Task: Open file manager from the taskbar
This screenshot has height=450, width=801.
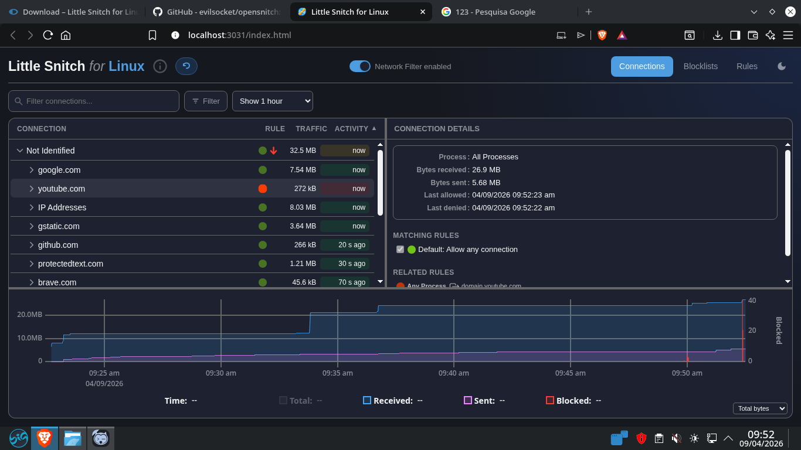Action: 72,438
